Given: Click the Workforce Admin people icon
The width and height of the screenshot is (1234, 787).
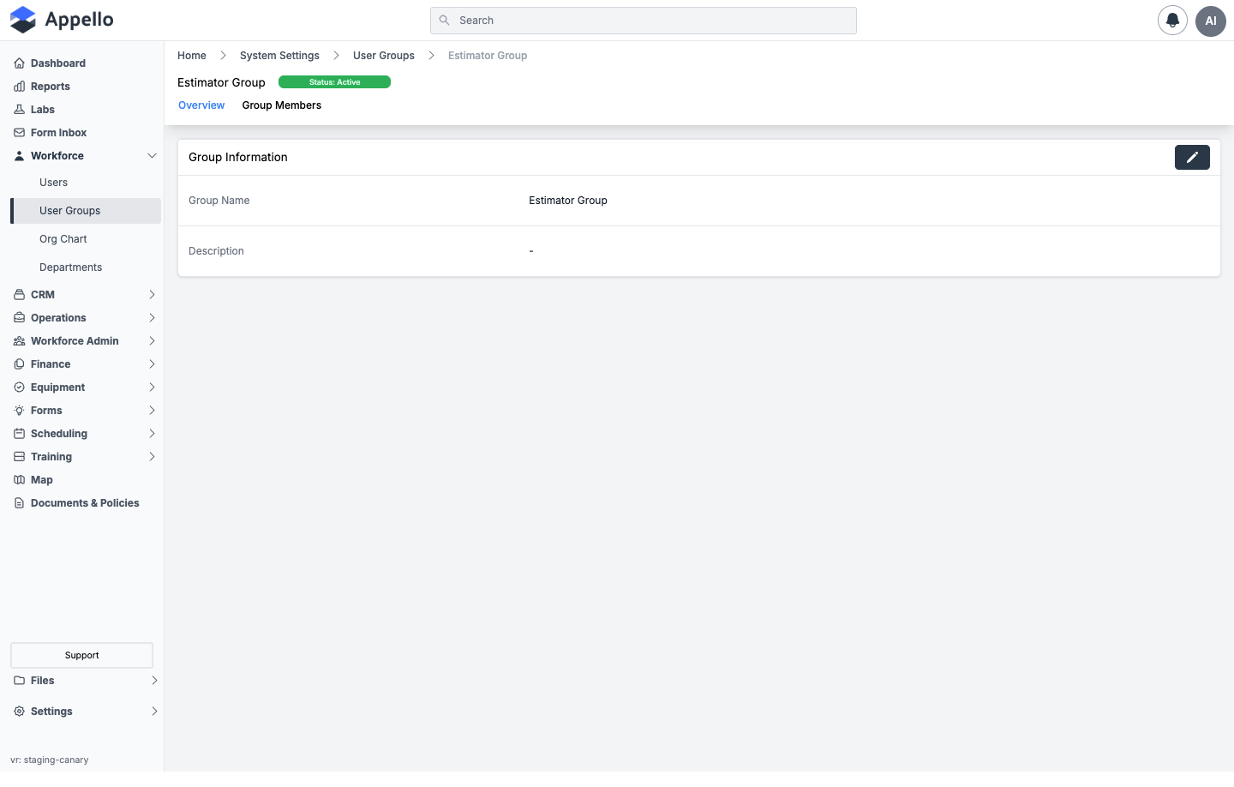Looking at the screenshot, I should pos(19,341).
